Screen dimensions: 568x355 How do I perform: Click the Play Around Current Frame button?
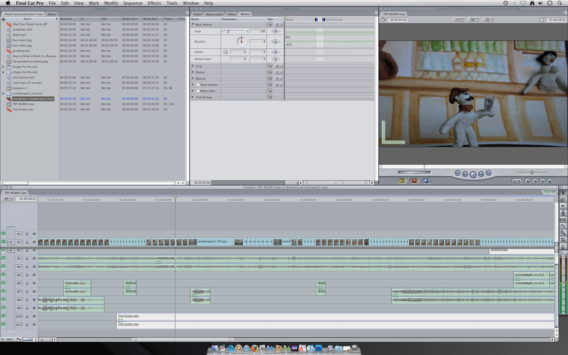(481, 174)
